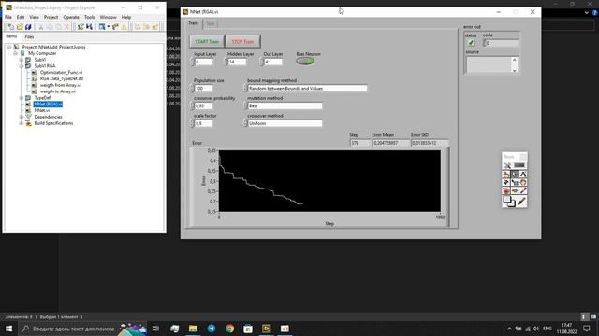Click the error out status indicator
This screenshot has height=336, width=599.
coord(471,43)
